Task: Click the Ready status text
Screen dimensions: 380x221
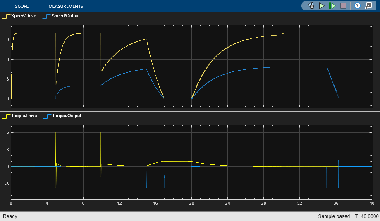Action: [10, 216]
